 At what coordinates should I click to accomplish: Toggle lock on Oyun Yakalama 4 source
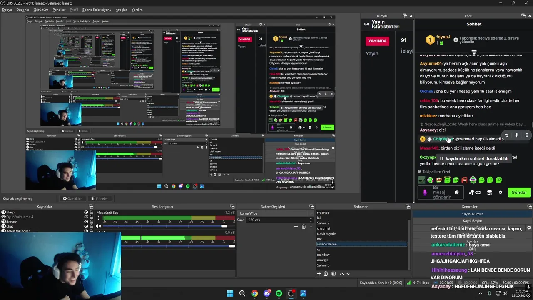91,217
